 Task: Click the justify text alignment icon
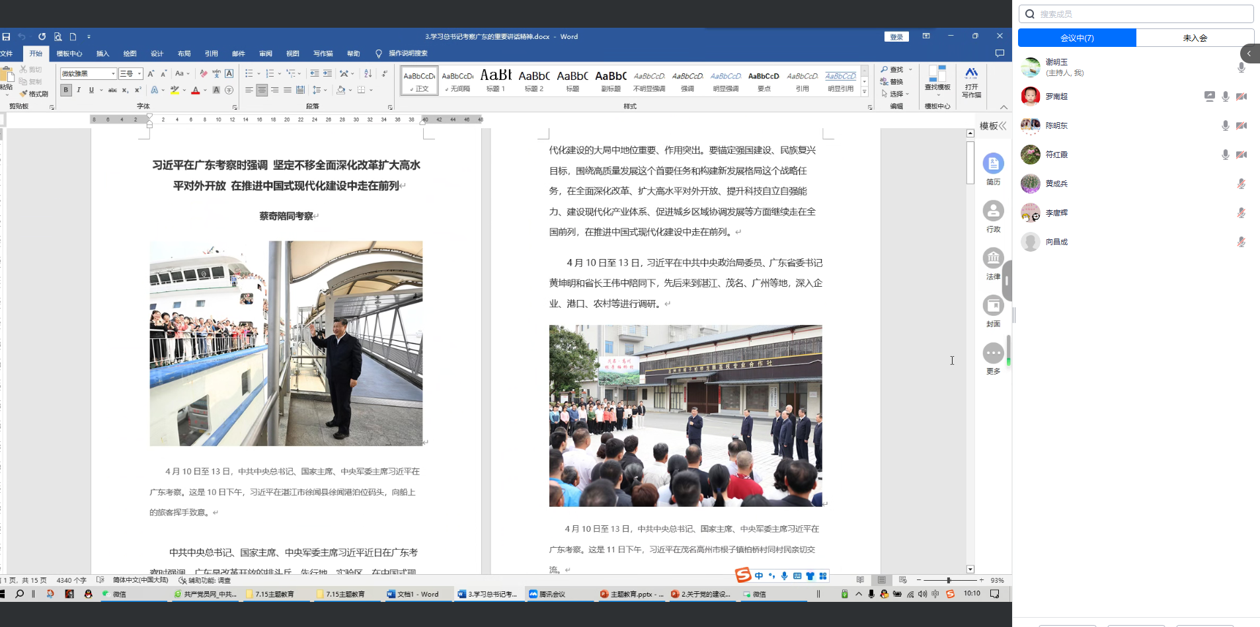288,90
